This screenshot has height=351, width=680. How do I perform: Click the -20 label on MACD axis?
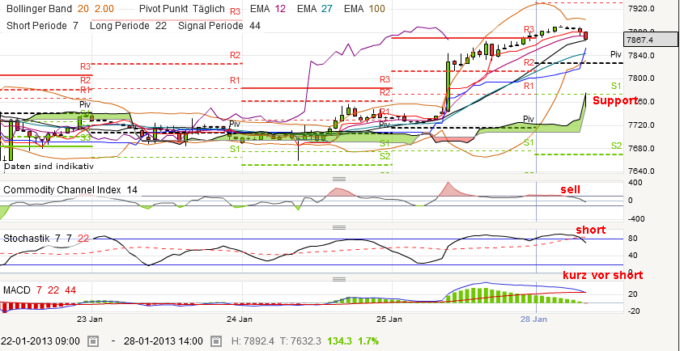633,311
